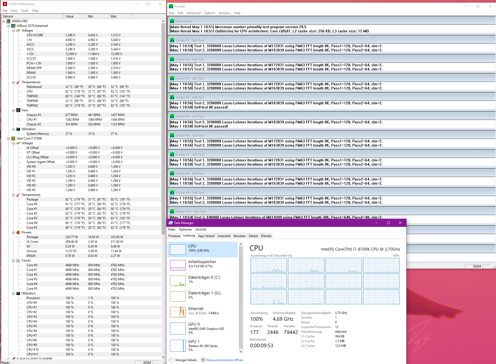Collapse the Intel Core i7 8700K node
The image size is (496, 364).
(9, 138)
